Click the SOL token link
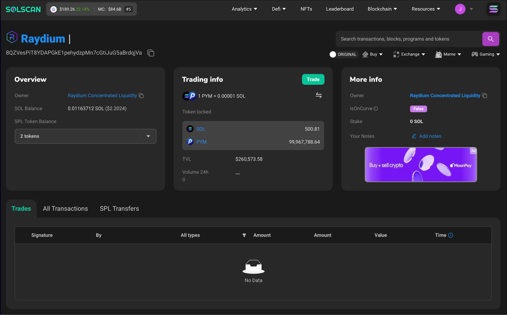 pos(201,129)
